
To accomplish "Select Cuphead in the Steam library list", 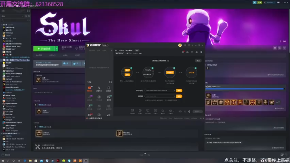I will (8, 79).
